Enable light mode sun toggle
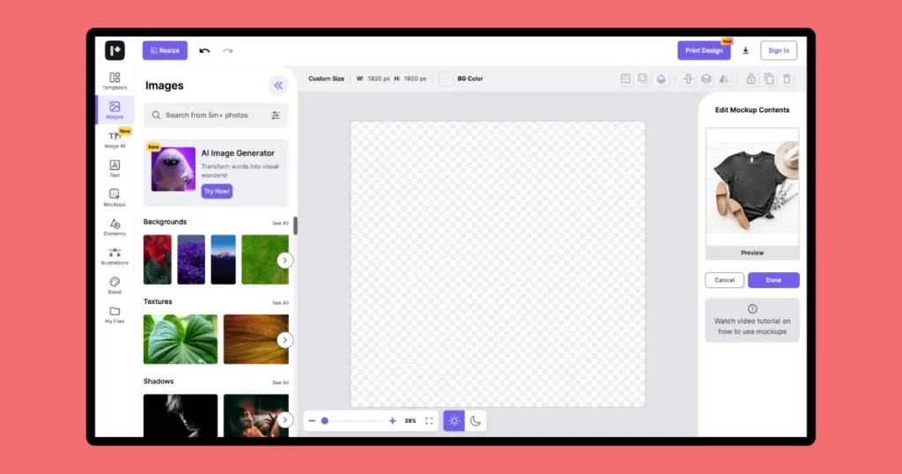This screenshot has height=474, width=902. [454, 421]
